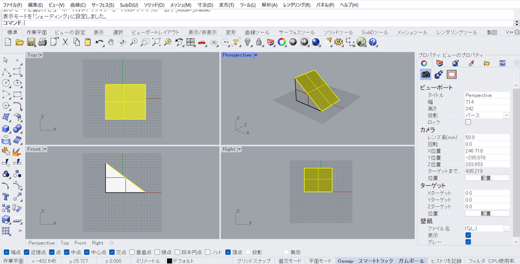
Task: Enable the 四半円点 osnap checkbox
Action: 177,252
